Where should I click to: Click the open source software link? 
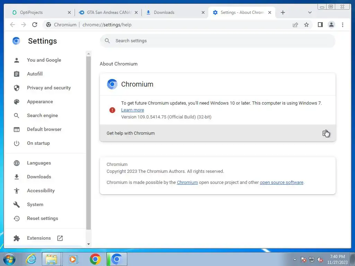282,183
